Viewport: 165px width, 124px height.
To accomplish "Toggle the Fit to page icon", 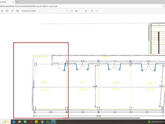I will tap(76, 11).
